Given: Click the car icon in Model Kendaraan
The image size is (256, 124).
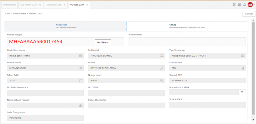Looking at the screenshot, I should click(80, 56).
